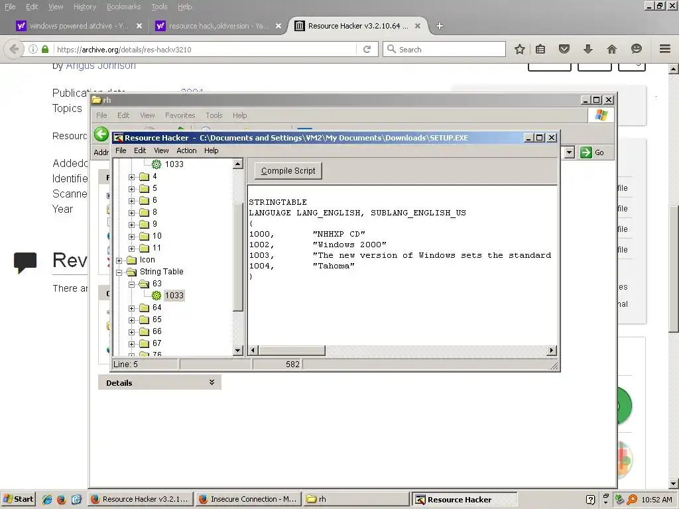Open rh folder taskbar button
This screenshot has width=679, height=509.
pyautogui.click(x=356, y=499)
